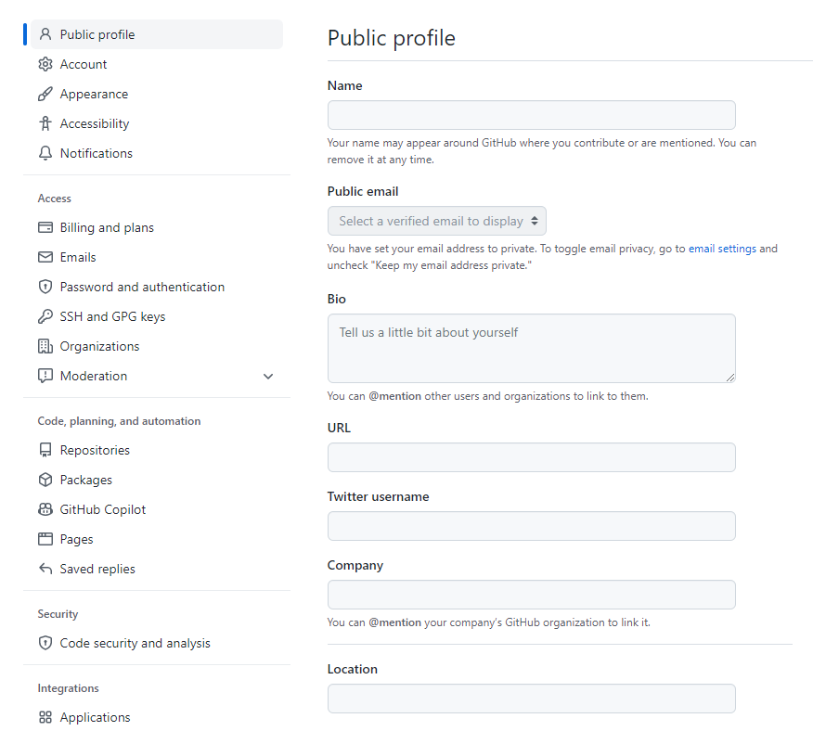Click the Twitter username field
The width and height of the screenshot is (813, 731).
(531, 526)
